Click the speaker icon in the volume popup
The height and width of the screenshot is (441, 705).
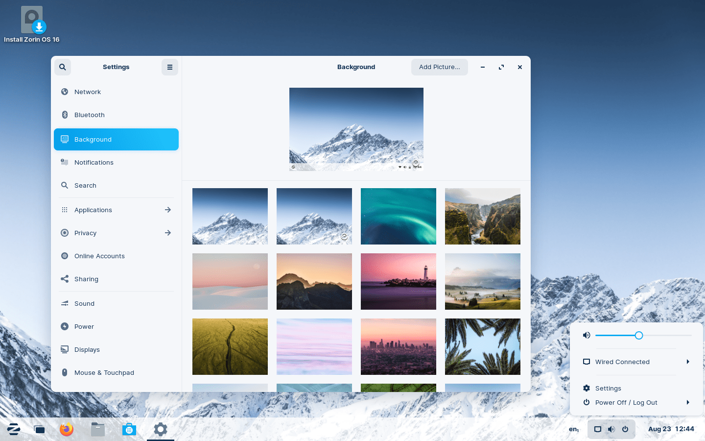pyautogui.click(x=587, y=335)
